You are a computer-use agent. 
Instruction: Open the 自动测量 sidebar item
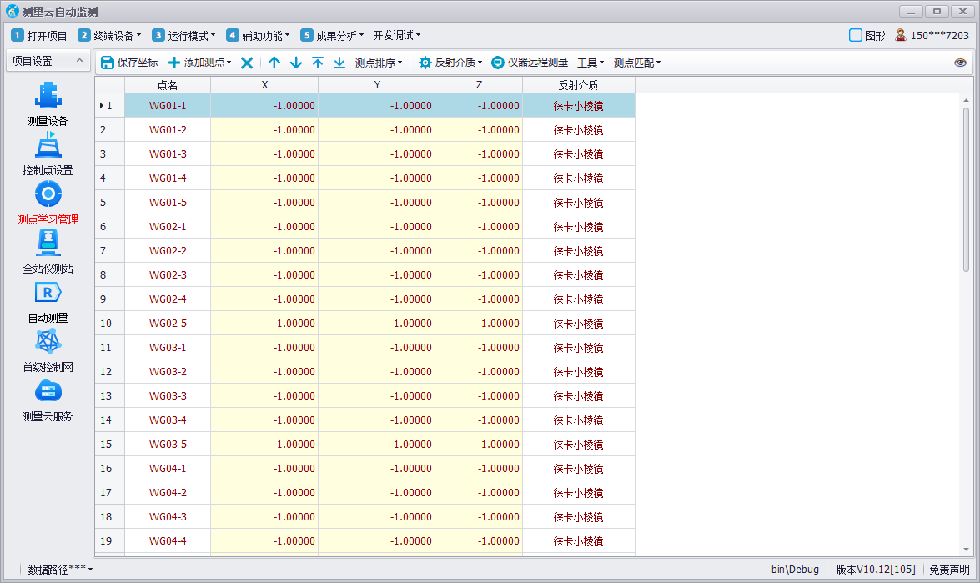pos(48,293)
